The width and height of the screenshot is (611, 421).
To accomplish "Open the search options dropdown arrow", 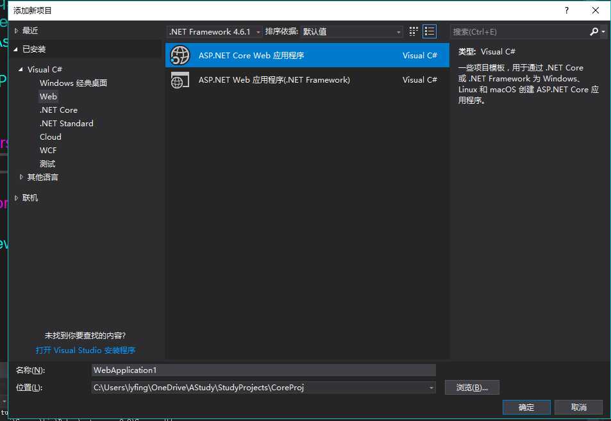I will [x=603, y=32].
